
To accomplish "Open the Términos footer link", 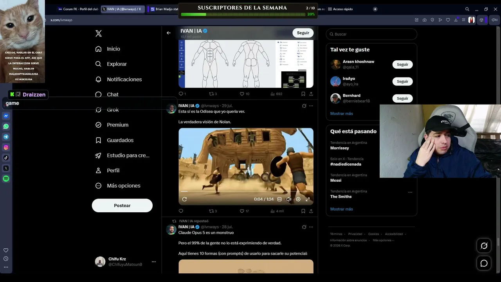I will [336, 234].
